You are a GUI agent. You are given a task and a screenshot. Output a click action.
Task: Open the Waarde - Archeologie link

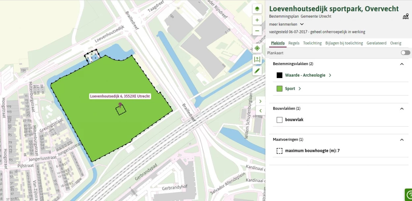[305, 75]
